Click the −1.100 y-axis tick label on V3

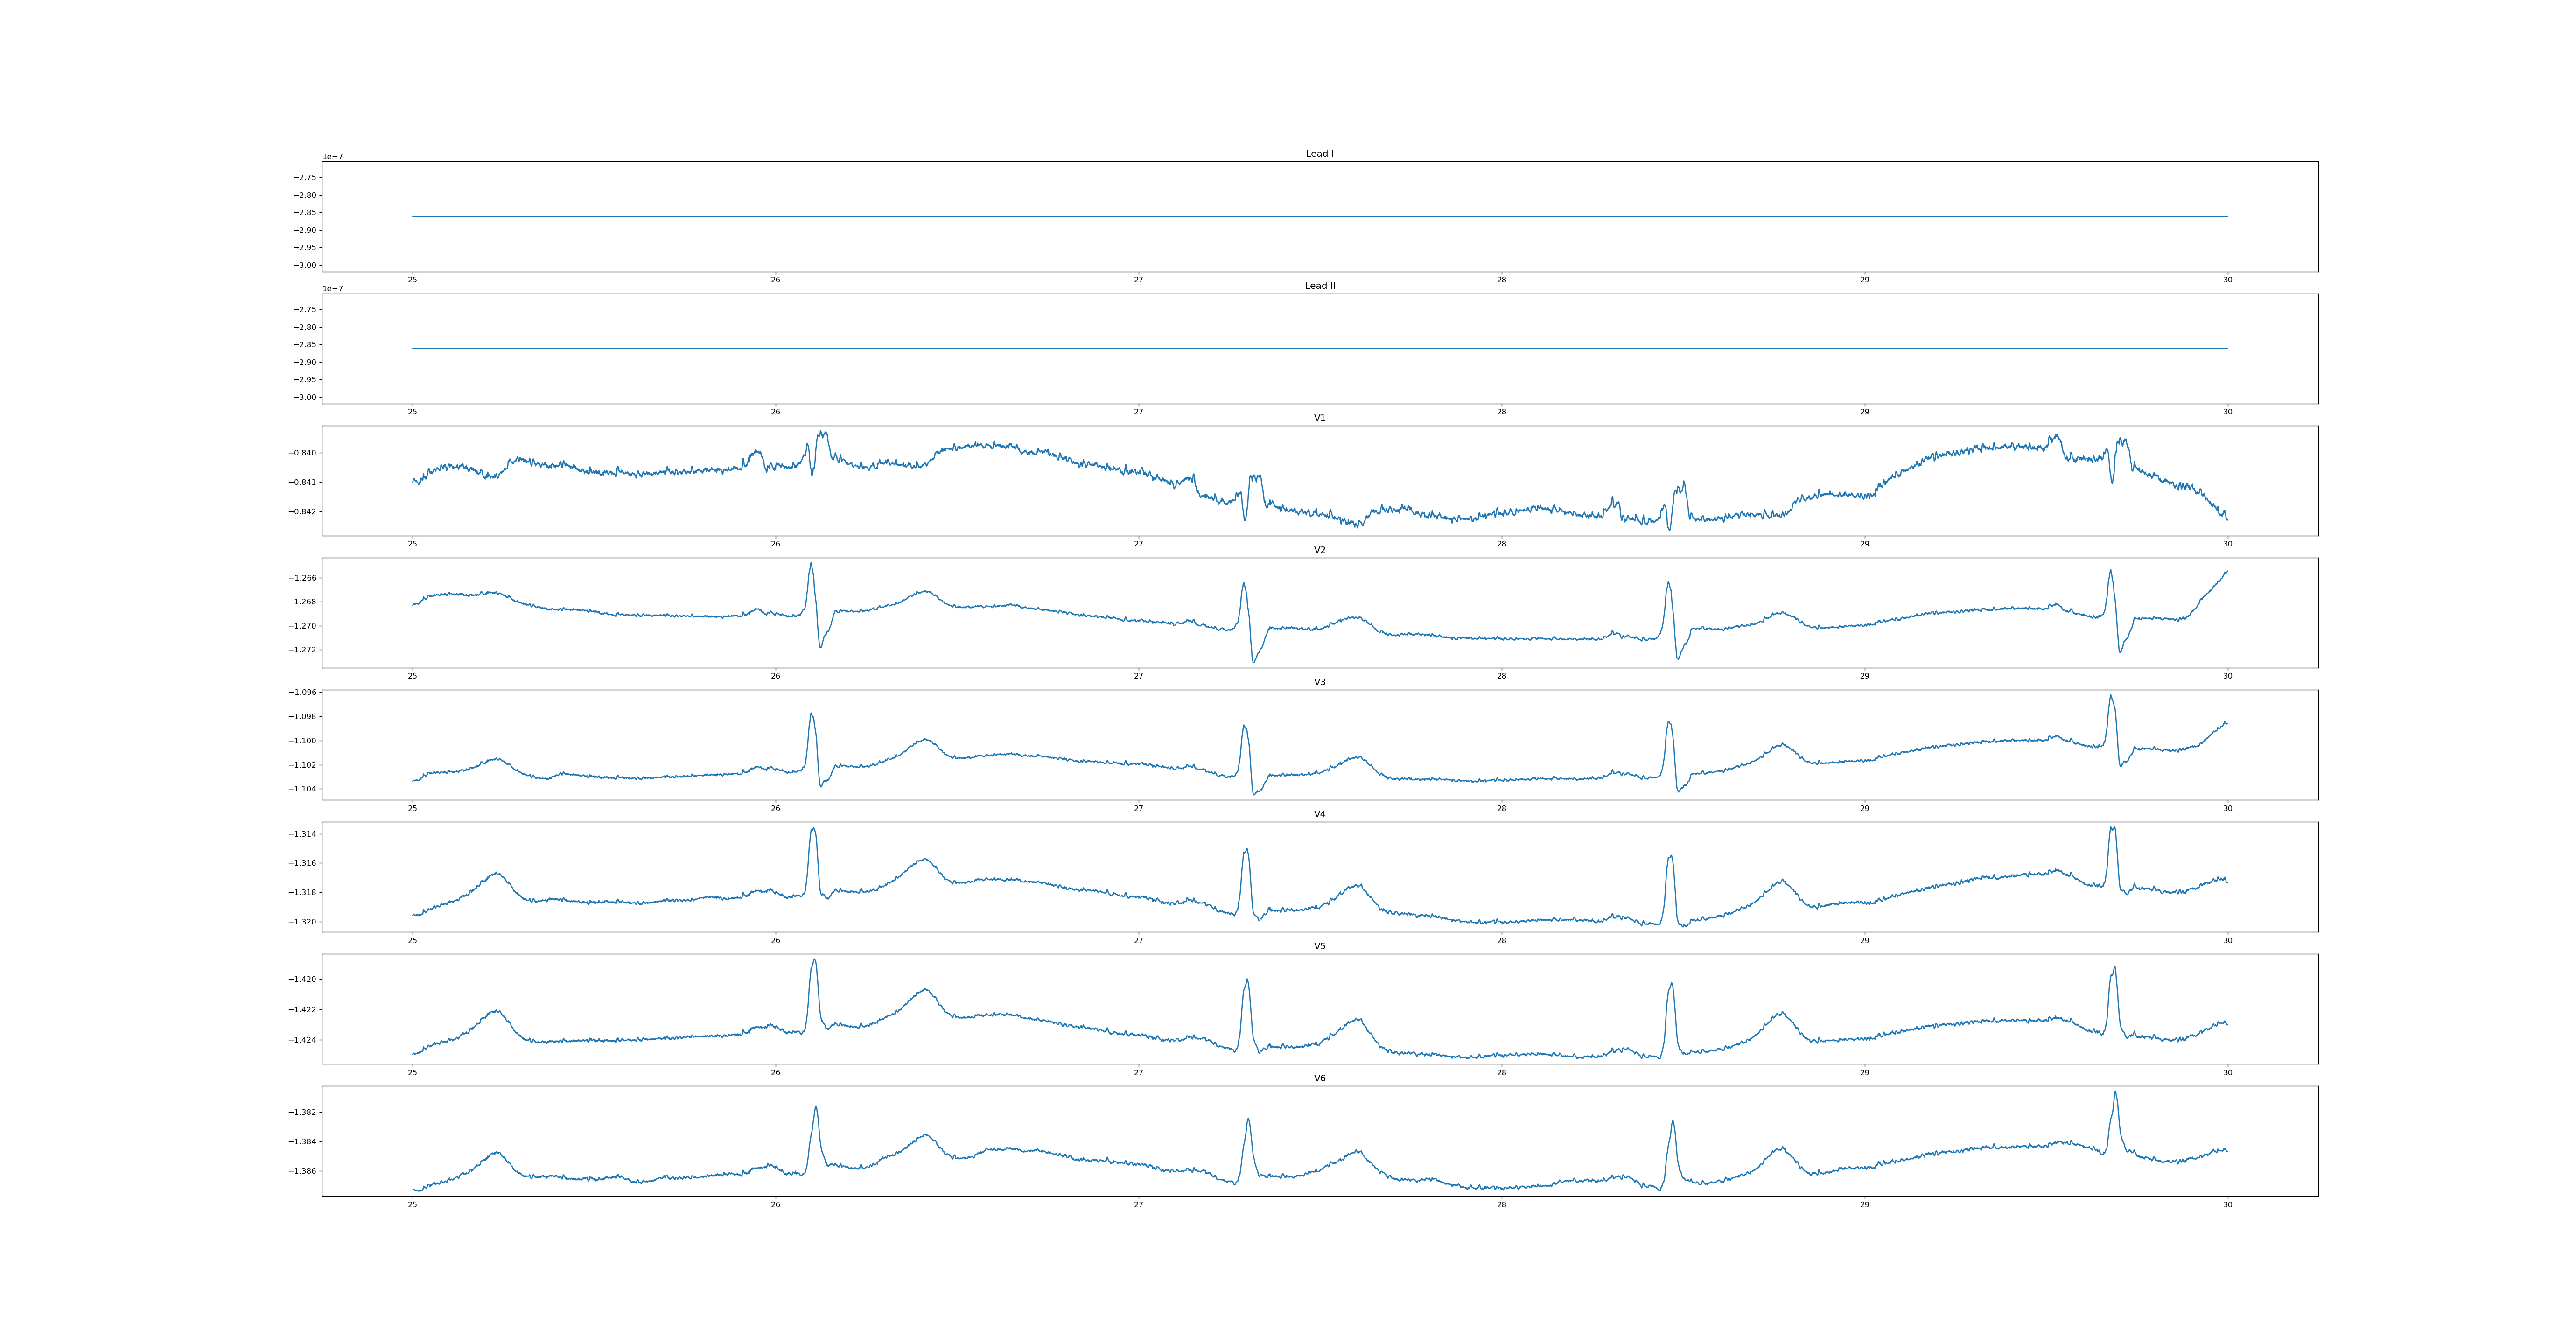point(302,741)
